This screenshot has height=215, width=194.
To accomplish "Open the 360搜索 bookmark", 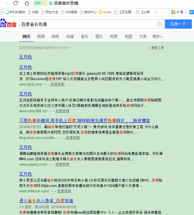I will (69, 12).
